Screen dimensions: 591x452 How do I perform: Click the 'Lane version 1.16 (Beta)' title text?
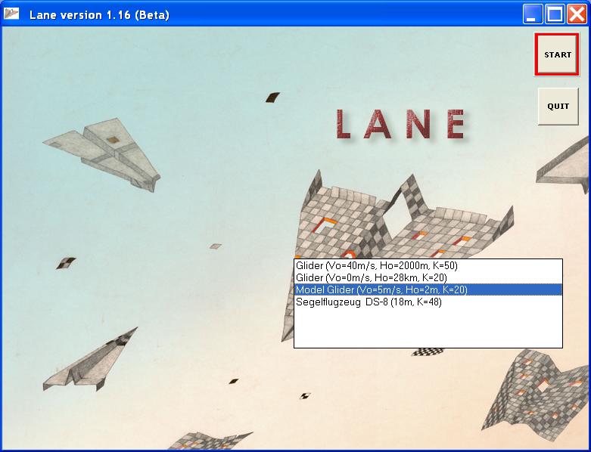99,15
